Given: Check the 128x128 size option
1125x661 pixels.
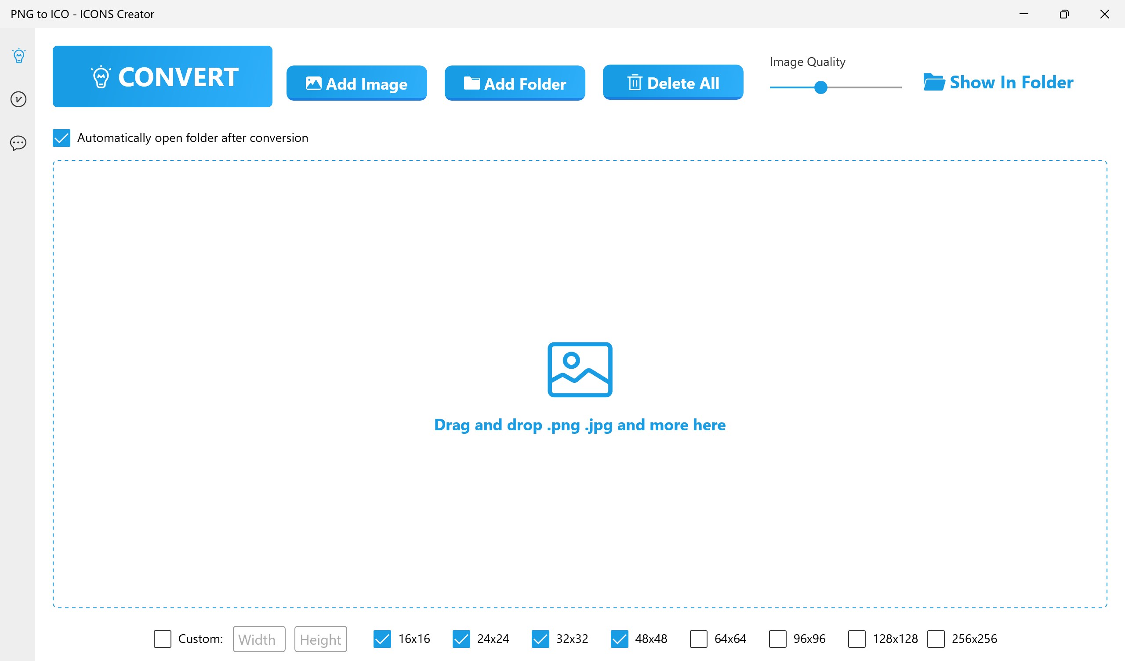Looking at the screenshot, I should coord(856,639).
